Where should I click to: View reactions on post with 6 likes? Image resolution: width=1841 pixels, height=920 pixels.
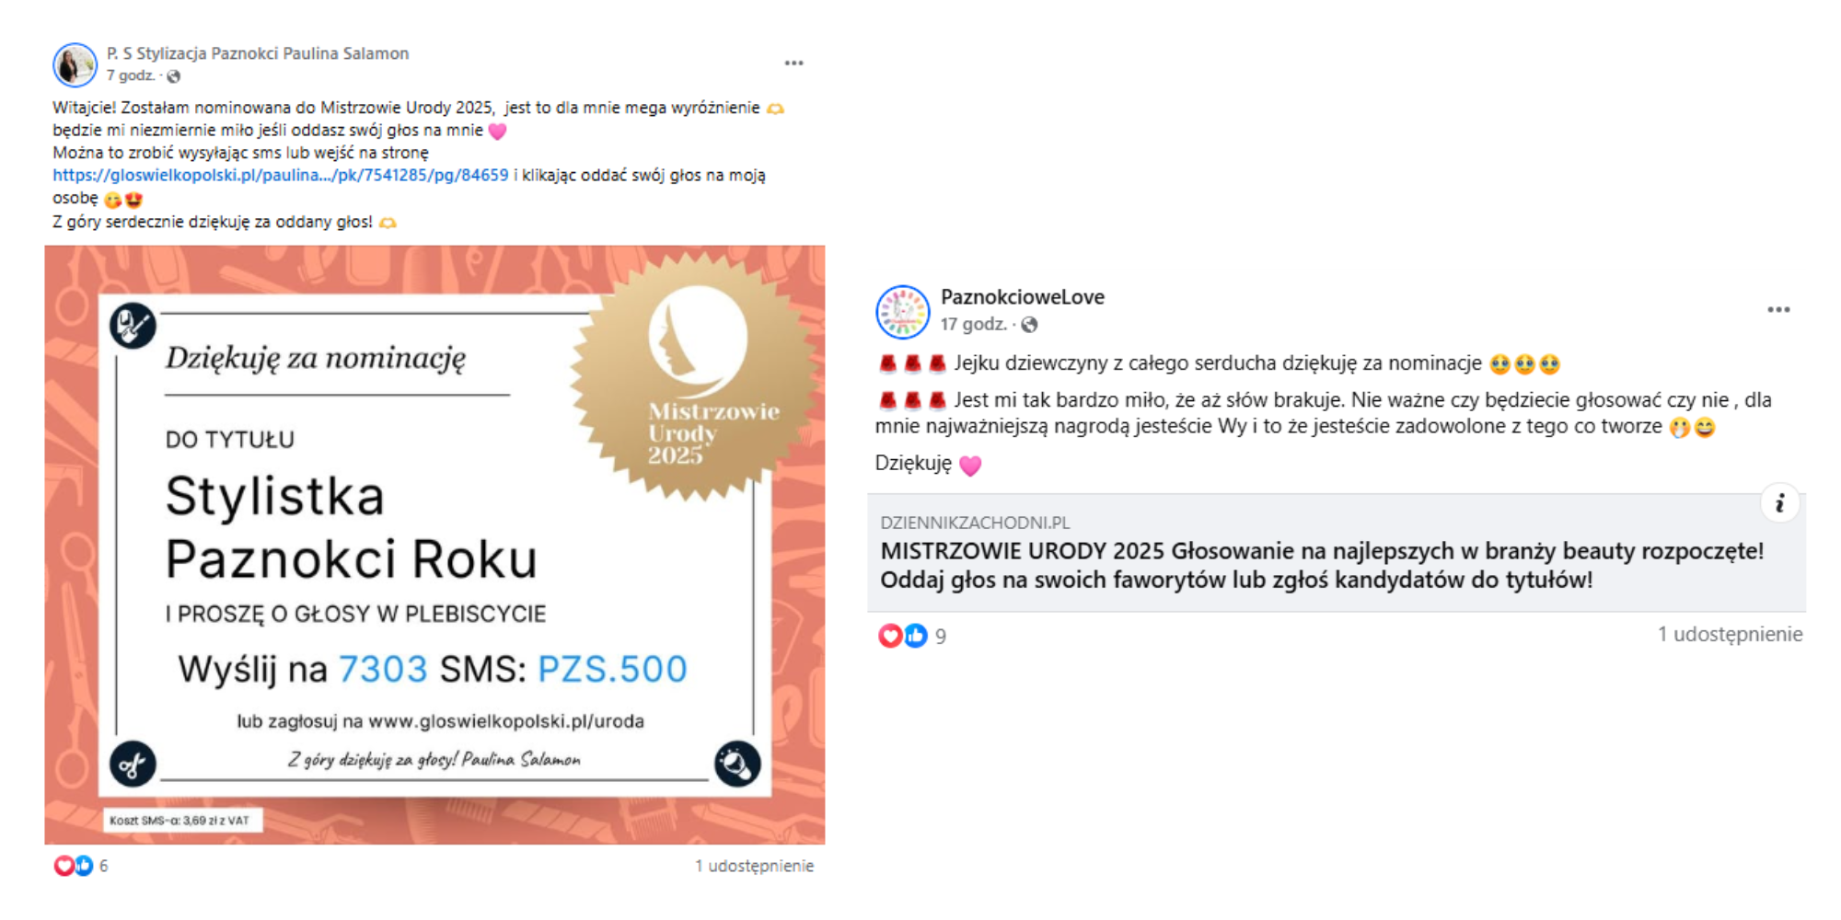click(81, 865)
